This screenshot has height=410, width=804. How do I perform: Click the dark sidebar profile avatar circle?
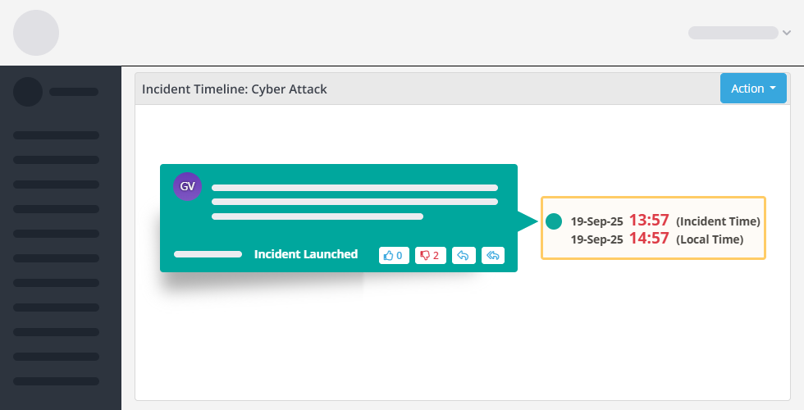28,92
